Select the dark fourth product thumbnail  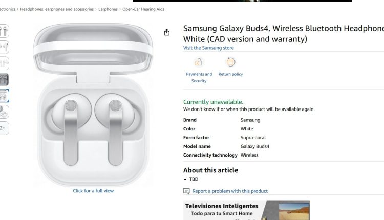(4, 79)
